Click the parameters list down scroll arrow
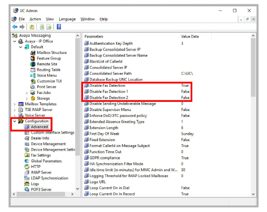This screenshot has height=212, width=267. click(253, 194)
